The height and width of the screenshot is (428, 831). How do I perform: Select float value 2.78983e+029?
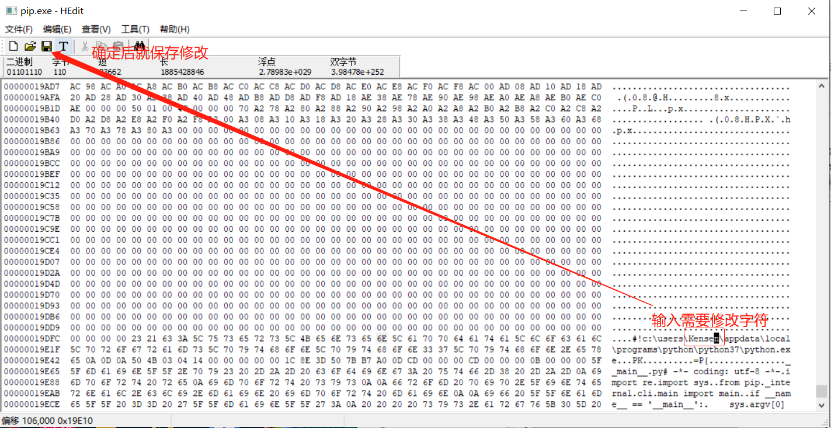(x=285, y=72)
